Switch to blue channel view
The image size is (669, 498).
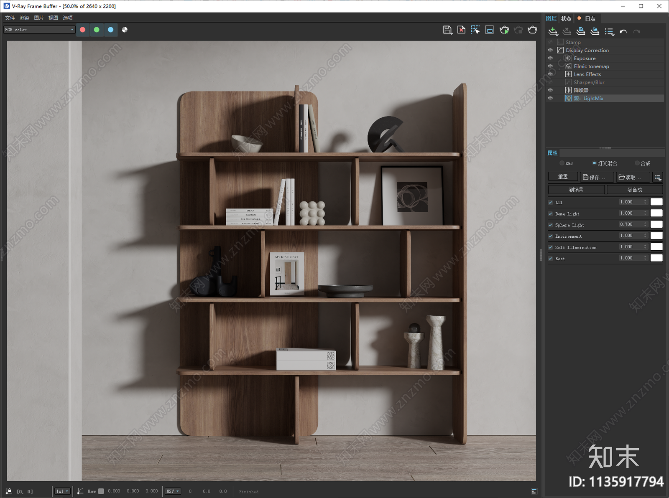[110, 30]
